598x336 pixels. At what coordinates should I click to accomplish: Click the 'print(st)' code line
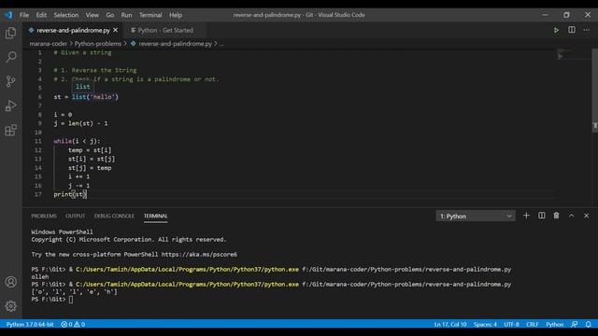[71, 194]
